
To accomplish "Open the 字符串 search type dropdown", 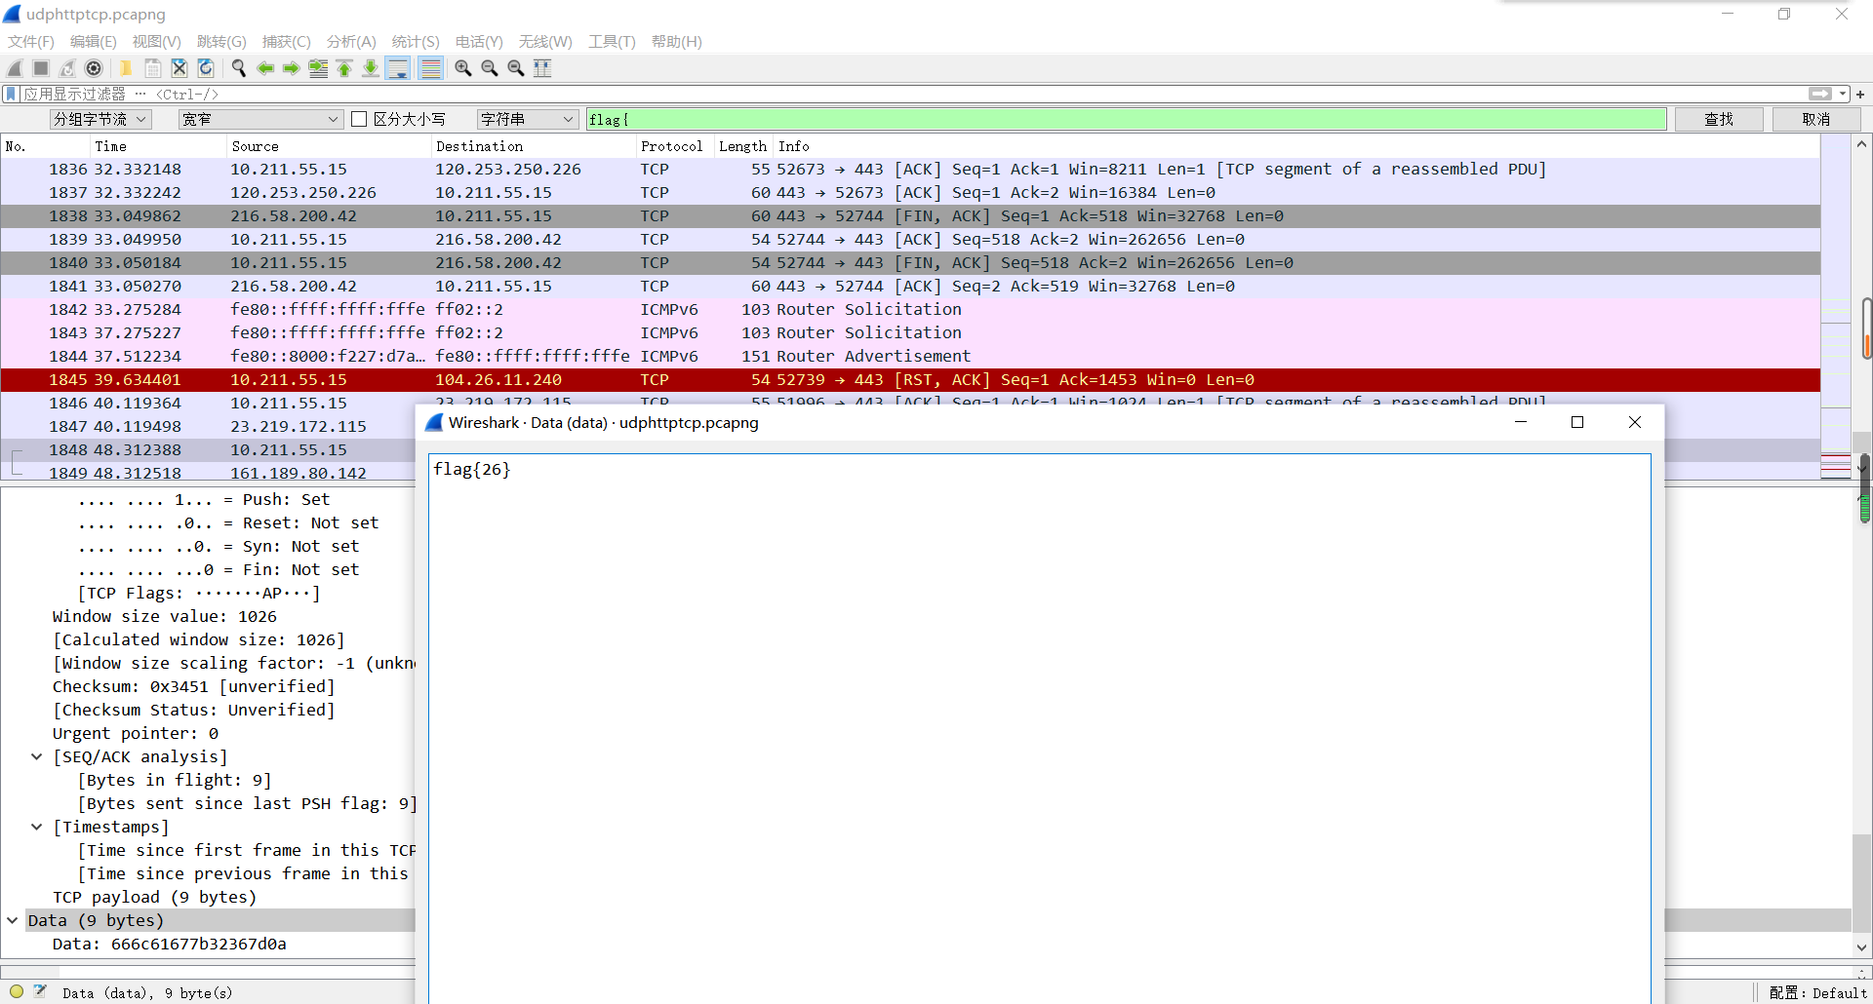I will click(x=527, y=119).
